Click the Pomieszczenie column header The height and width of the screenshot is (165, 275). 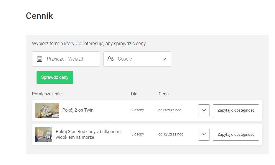pos(47,94)
